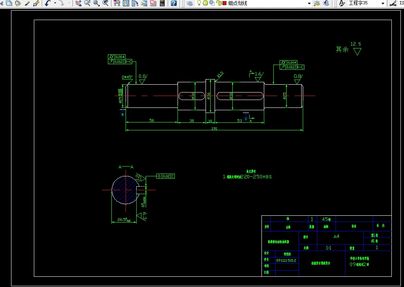Open the Undo history dropdown arrow
404x287 pixels.
point(55,3)
